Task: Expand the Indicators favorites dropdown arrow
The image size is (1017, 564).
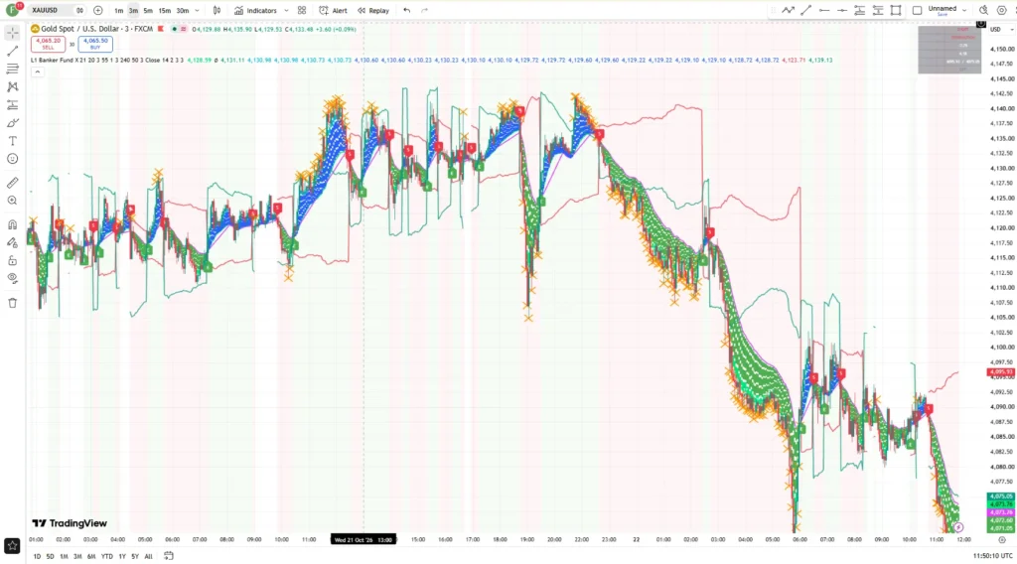Action: pos(286,10)
